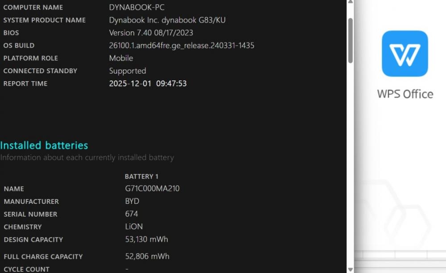Click the 'Information about each currently installed battery' subtitle
446x273 pixels.
point(87,157)
